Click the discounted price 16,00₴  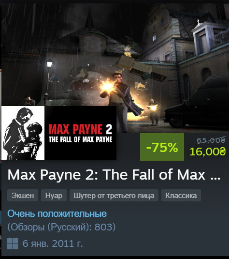pyautogui.click(x=208, y=152)
